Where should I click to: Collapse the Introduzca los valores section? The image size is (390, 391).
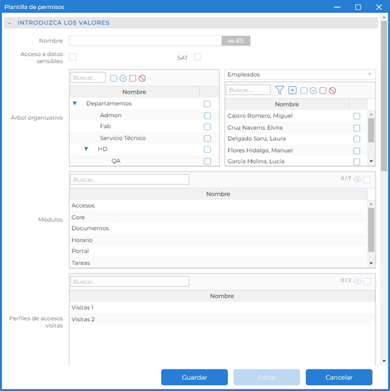point(10,23)
